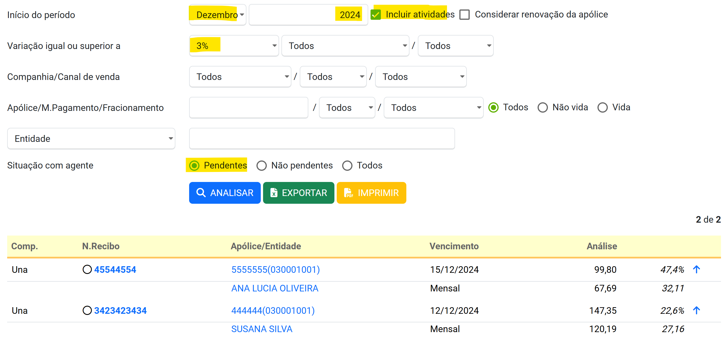
Task: Open the Entidade dropdown selector
Action: click(x=91, y=139)
